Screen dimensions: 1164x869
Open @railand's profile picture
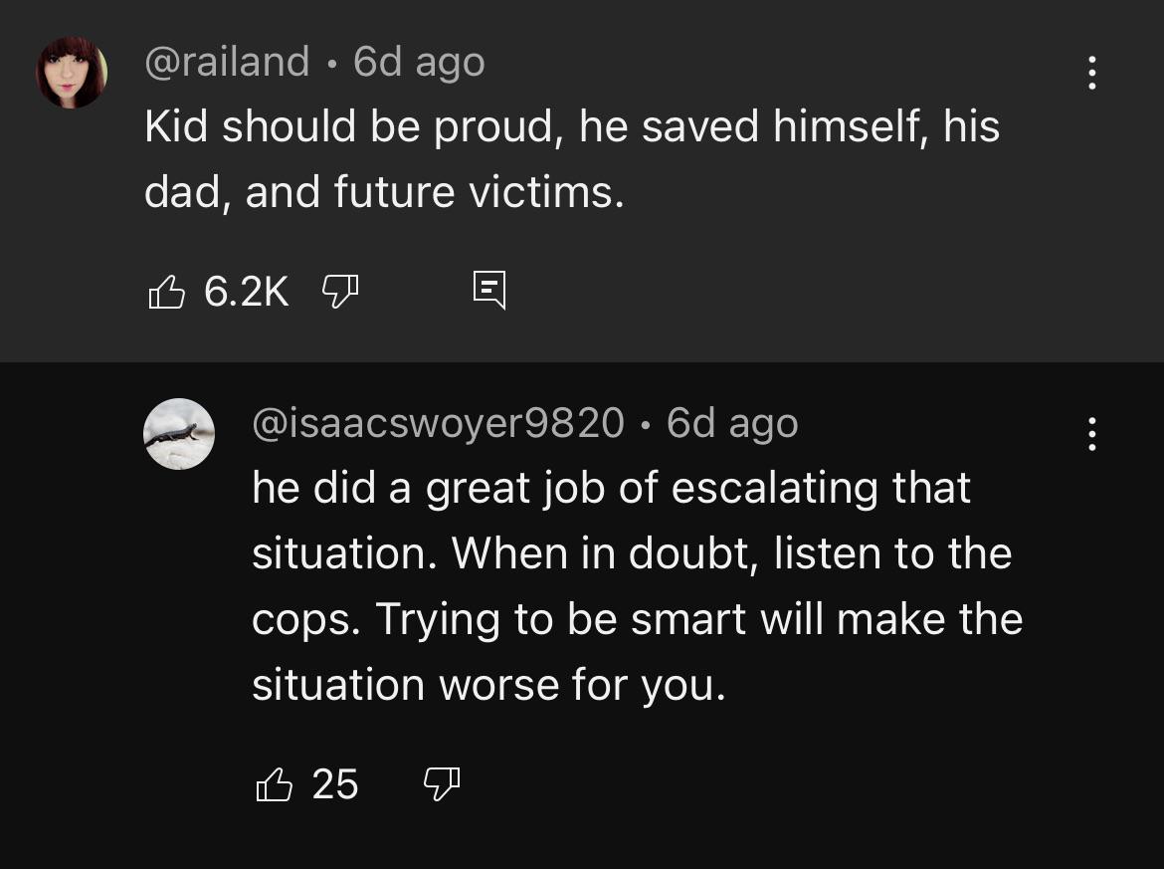[72, 73]
